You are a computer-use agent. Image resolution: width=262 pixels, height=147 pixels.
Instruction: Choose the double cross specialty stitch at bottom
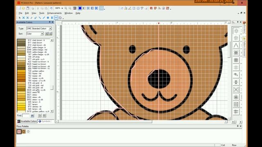236,111
